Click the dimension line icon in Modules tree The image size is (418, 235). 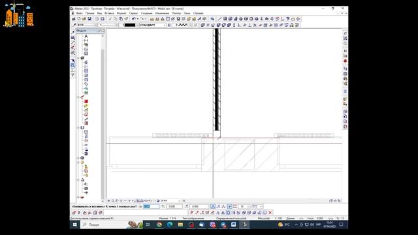click(86, 40)
